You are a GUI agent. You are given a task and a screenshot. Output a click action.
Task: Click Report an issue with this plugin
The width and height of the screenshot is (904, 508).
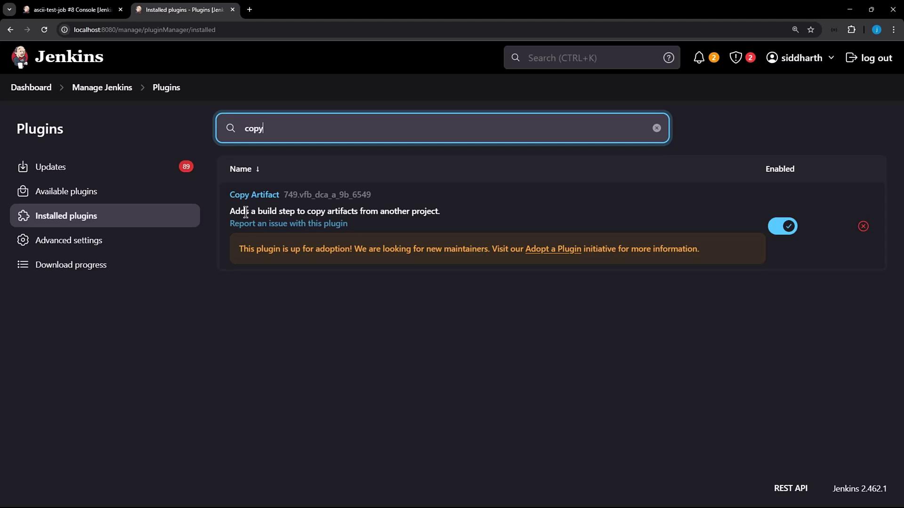click(x=288, y=223)
